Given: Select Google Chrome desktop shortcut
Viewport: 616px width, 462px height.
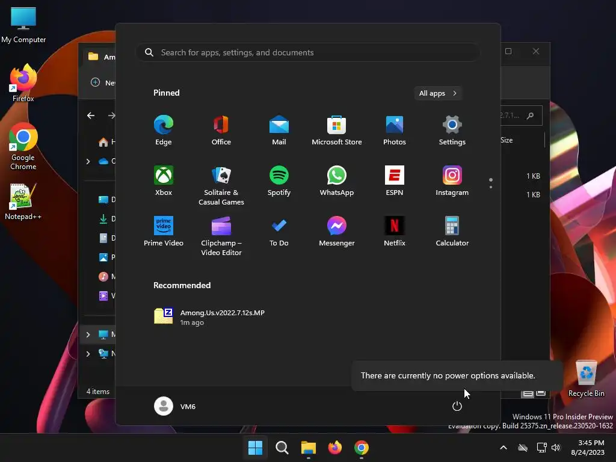Looking at the screenshot, I should click(x=23, y=146).
